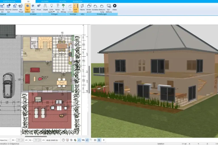218x145 pixels.
Task: Toggle the Darstellen shadow option
Action: tap(28, 8)
